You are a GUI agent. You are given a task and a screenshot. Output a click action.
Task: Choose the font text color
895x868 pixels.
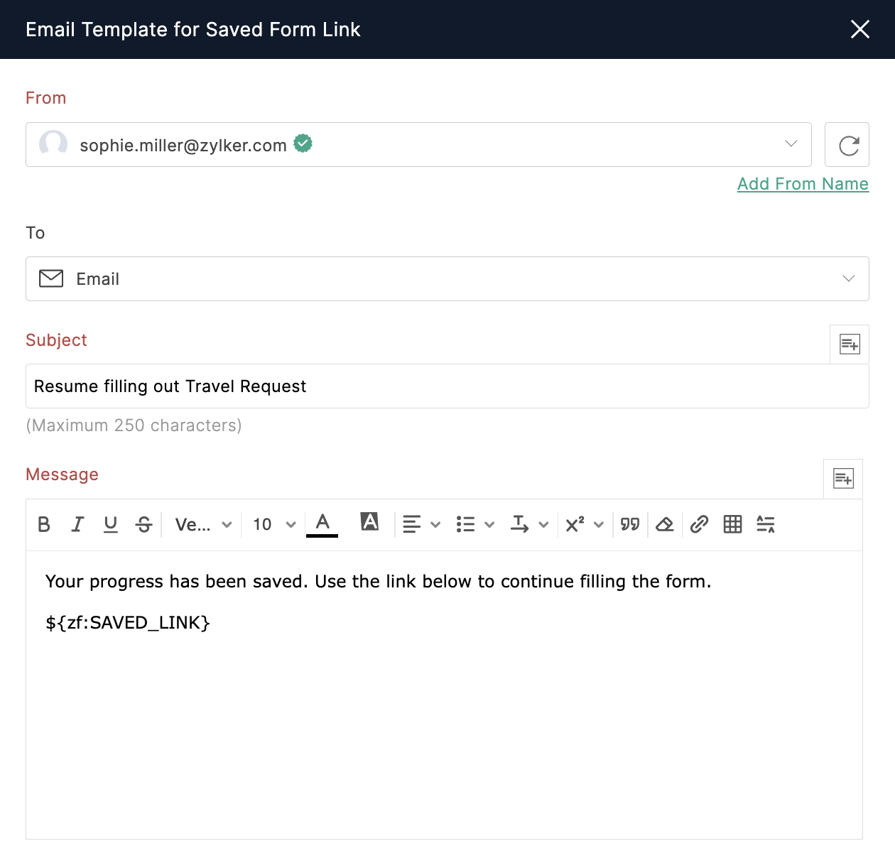coord(322,524)
